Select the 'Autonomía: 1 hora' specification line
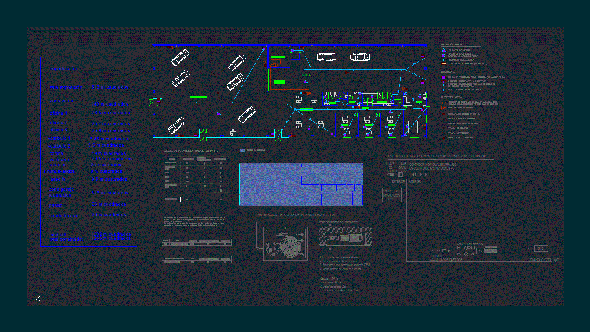This screenshot has width=590, height=332. [x=331, y=283]
